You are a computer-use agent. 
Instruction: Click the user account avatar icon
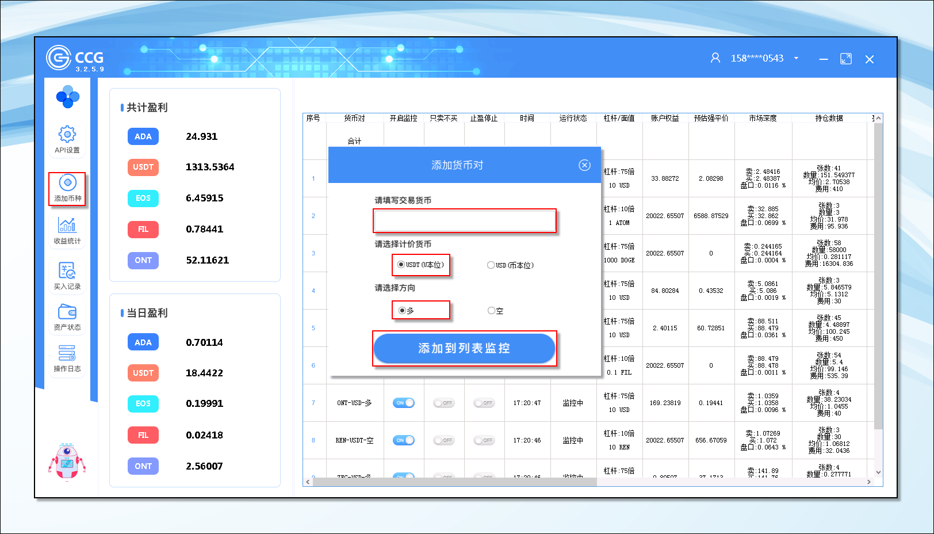(x=715, y=58)
